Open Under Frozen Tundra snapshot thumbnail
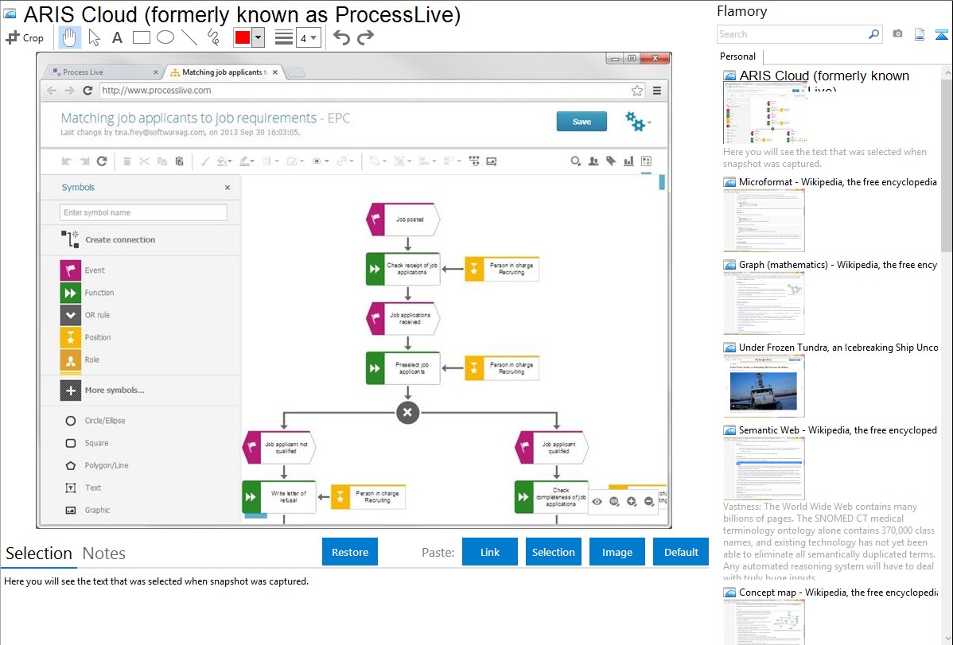The width and height of the screenshot is (953, 645). 764,386
